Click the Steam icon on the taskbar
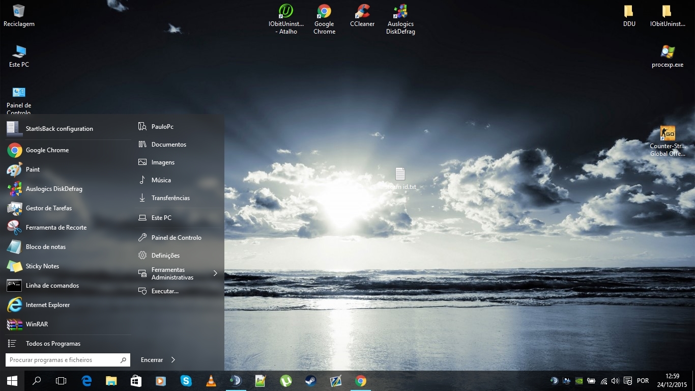Screen dimensions: 695x391 point(310,381)
